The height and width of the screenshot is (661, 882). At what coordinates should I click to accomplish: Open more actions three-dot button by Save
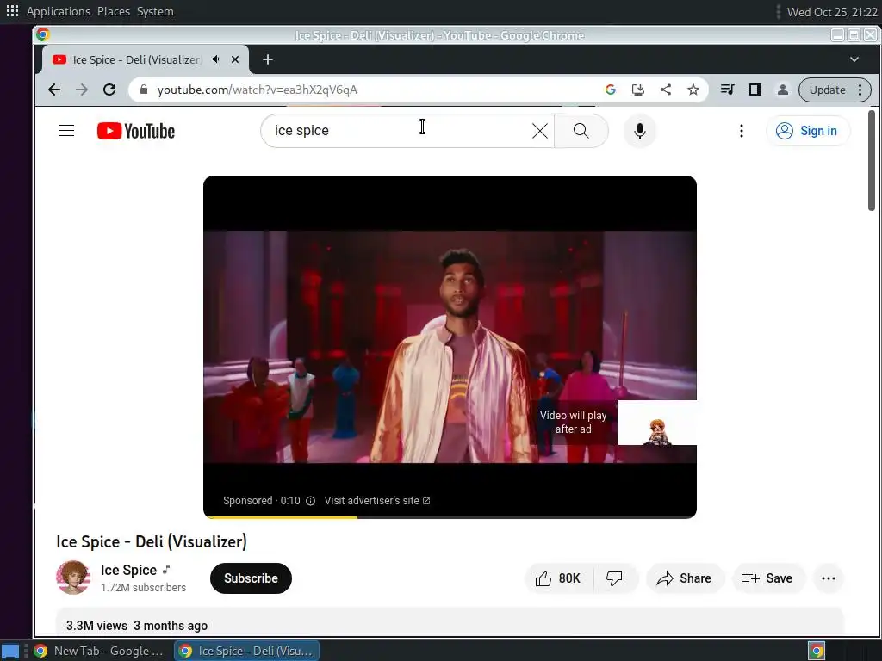tap(828, 578)
